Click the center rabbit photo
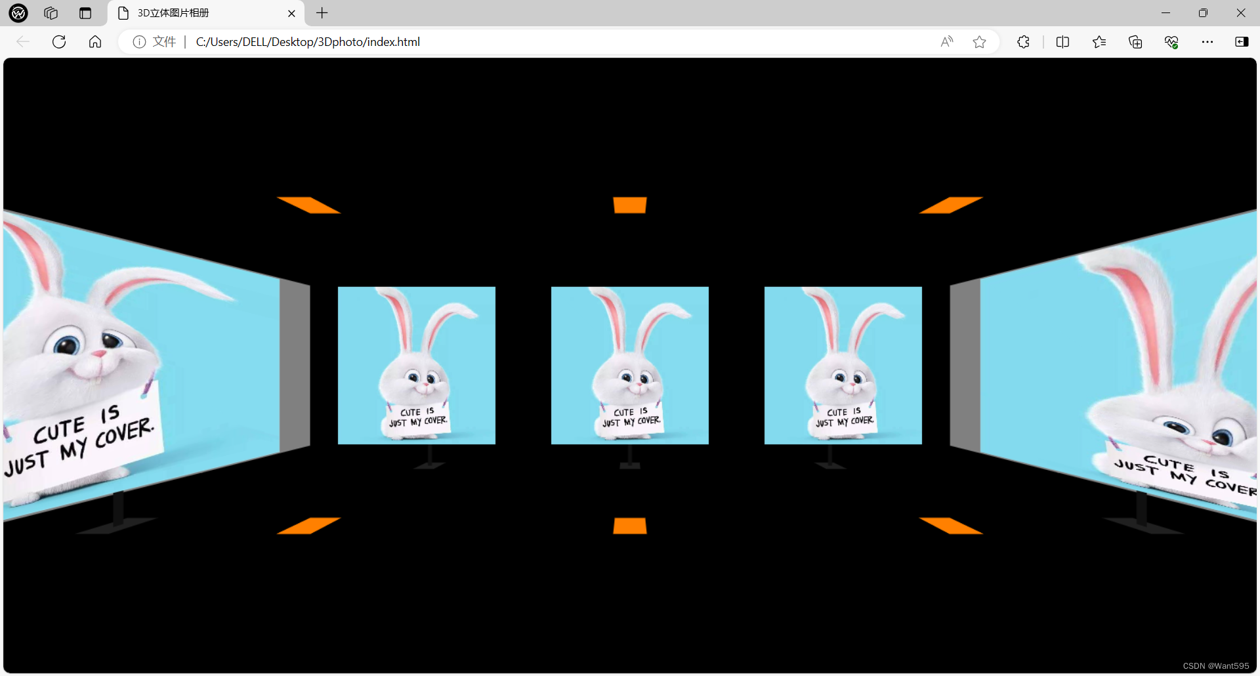The image size is (1260, 676). coord(630,366)
